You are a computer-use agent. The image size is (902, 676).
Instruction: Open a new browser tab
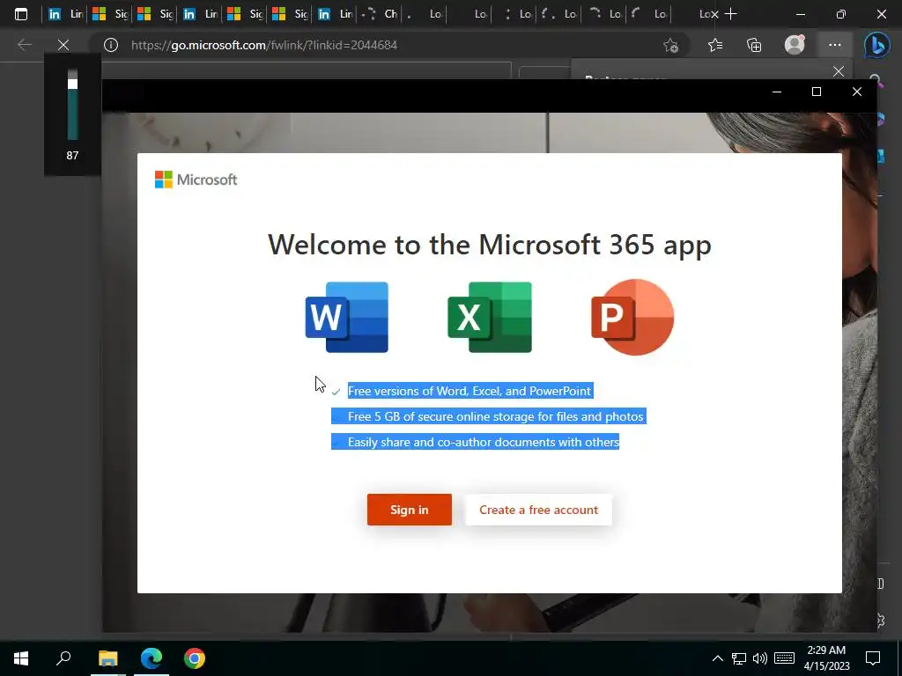[730, 14]
